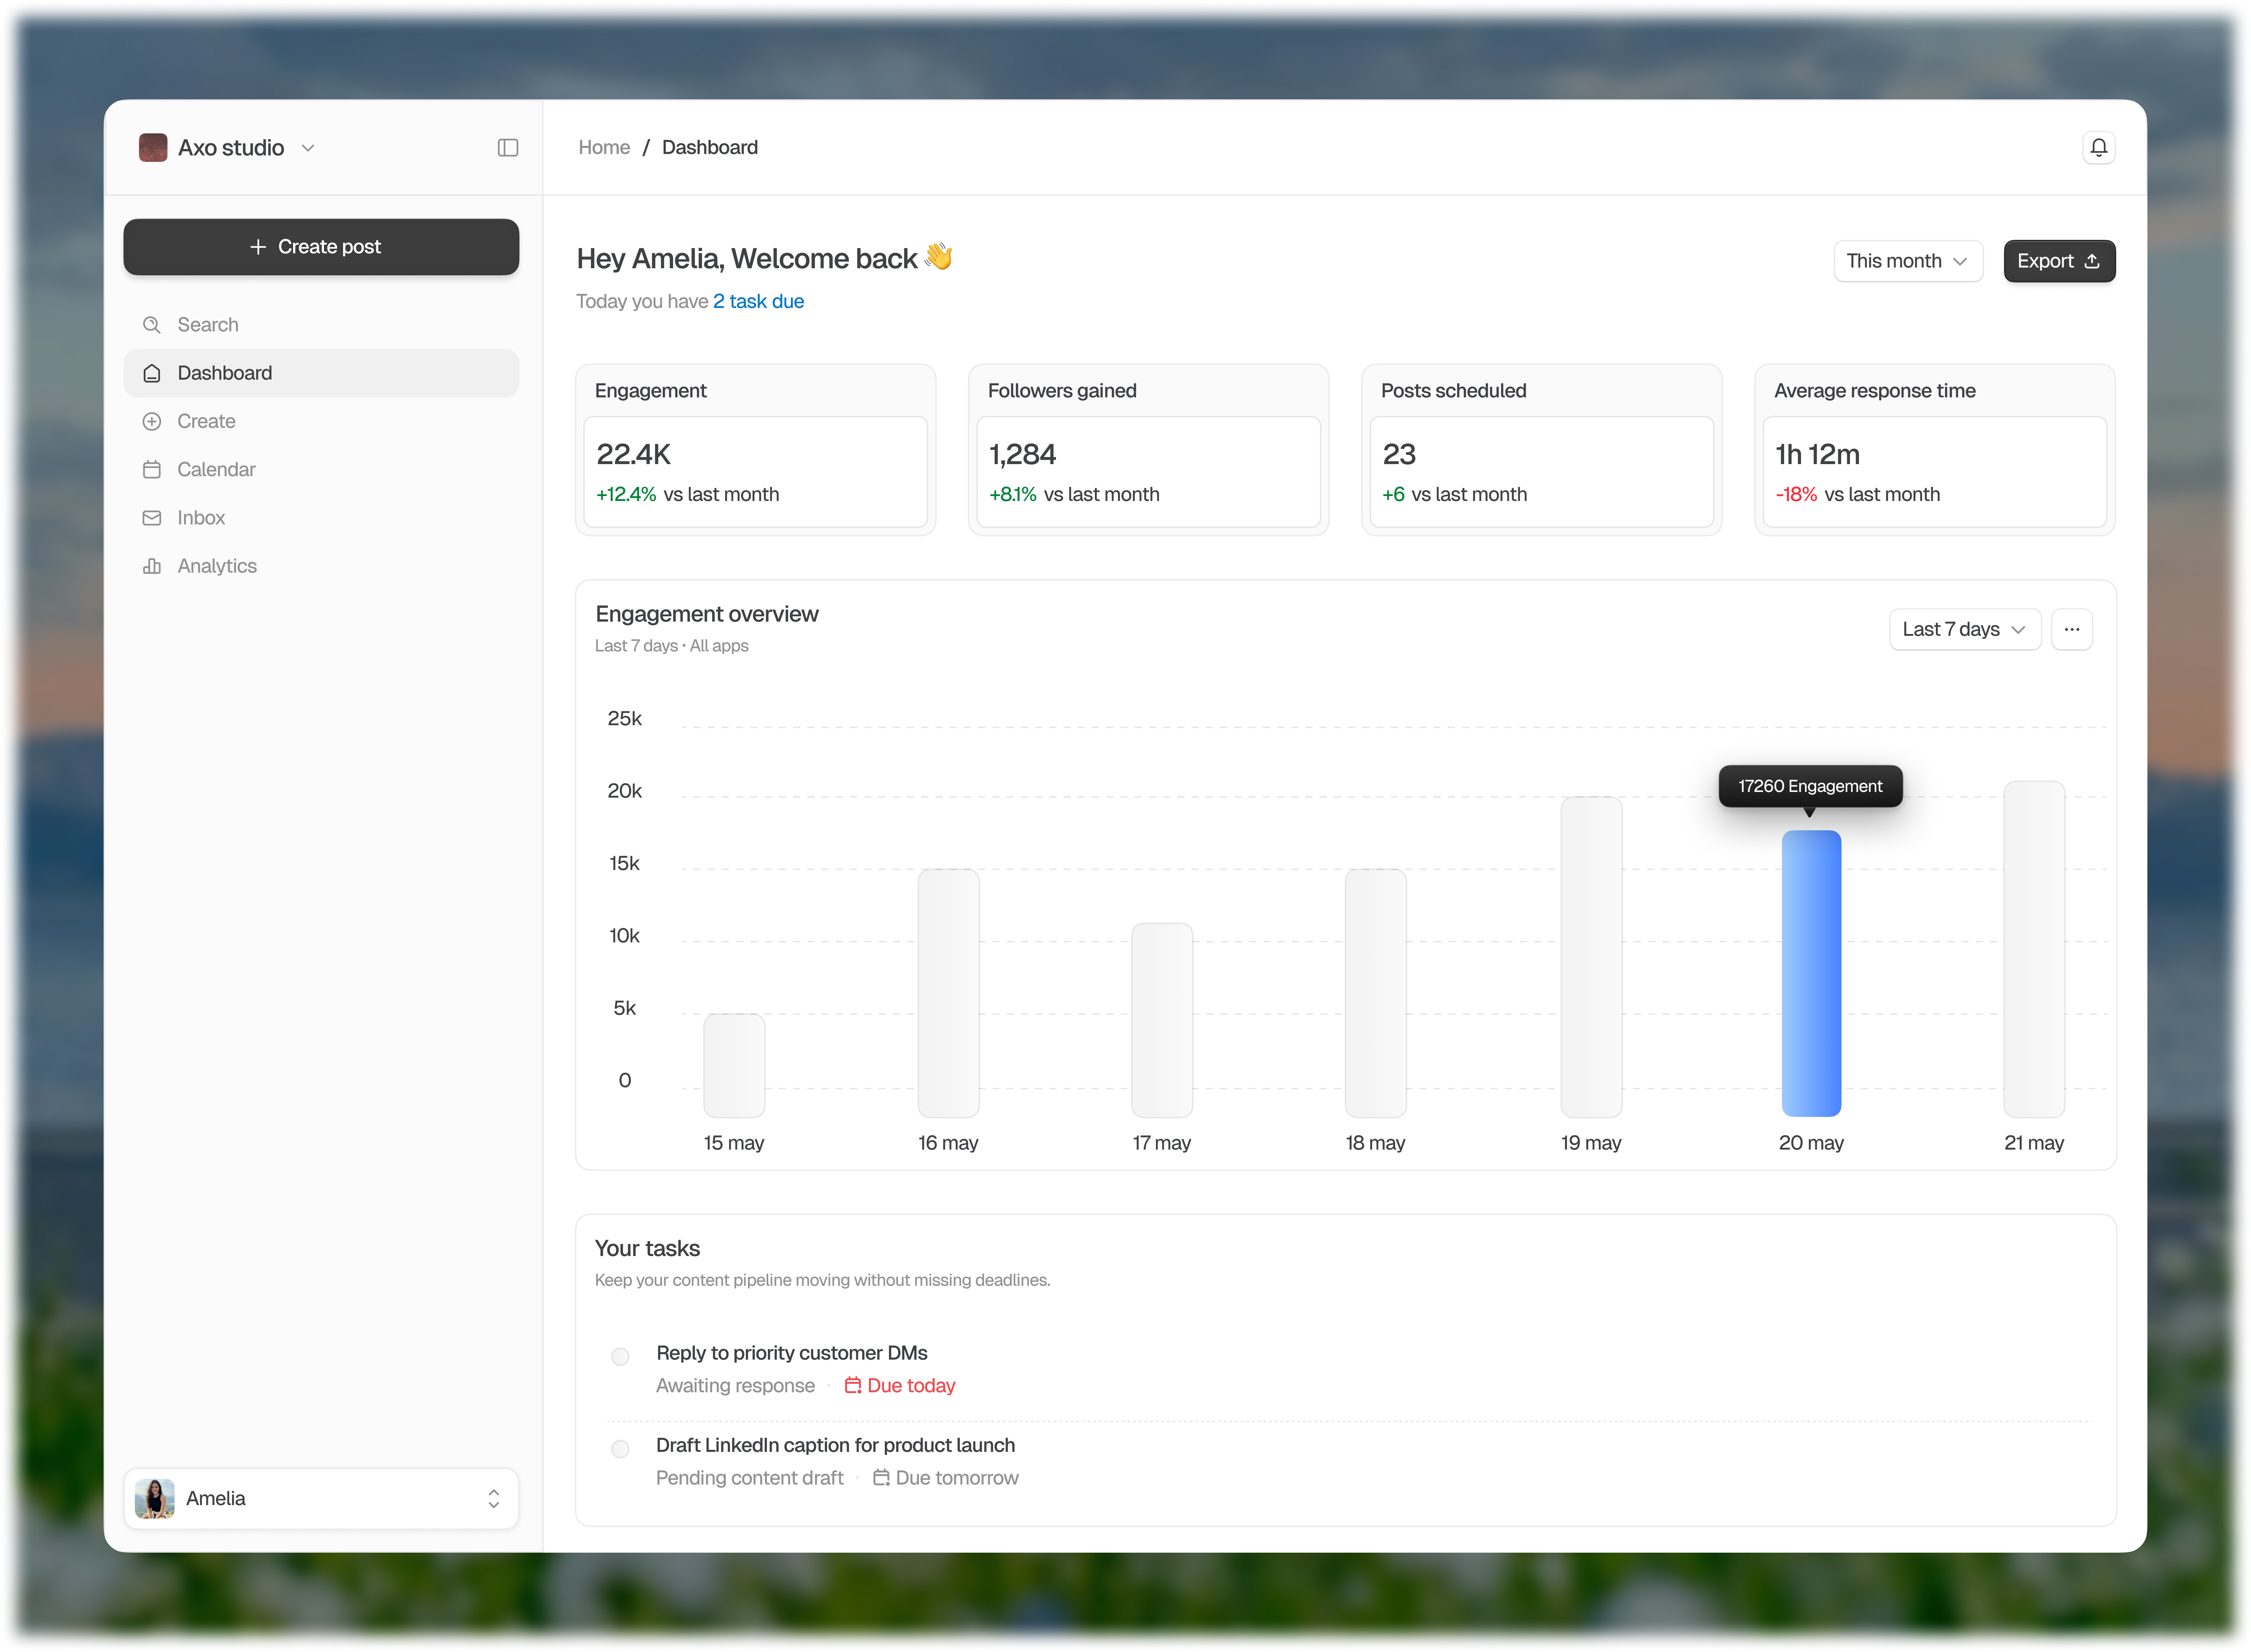Viewport: 2251px width, 1652px height.
Task: Click the 20 may axis label
Action: [1811, 1143]
